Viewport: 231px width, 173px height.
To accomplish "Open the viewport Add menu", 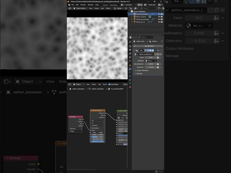I will coord(103,8).
